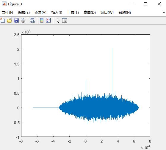The width and height of the screenshot is (166, 150).
Task: Open the 窗口(W) menu
Action: point(107,13)
